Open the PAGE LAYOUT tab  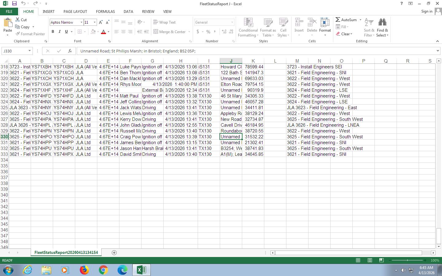click(75, 11)
